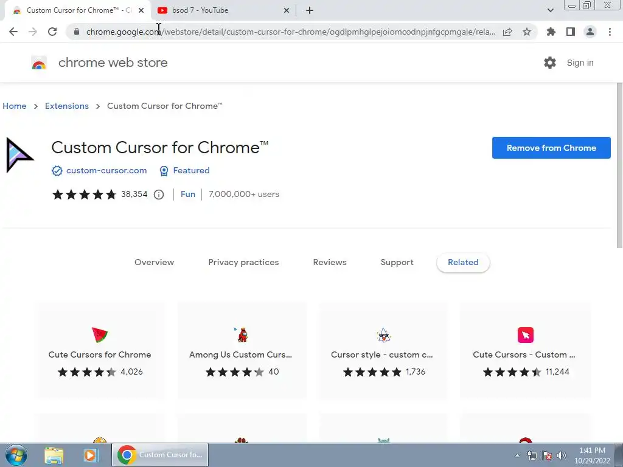The image size is (623, 467).
Task: Switch to the Reviews tab
Action: click(330, 262)
